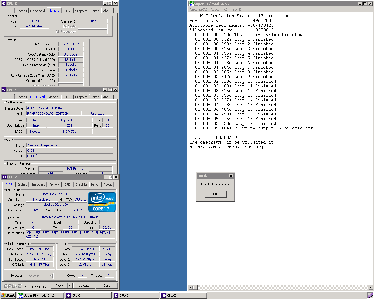Viewport: 374px width, 299px height.
Task: Close the Finish dialog with its X button
Action: tap(231, 176)
